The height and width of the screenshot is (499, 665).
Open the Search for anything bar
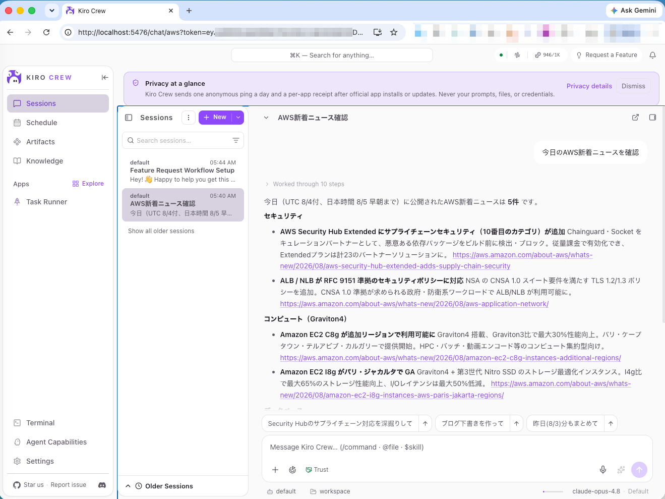click(332, 55)
